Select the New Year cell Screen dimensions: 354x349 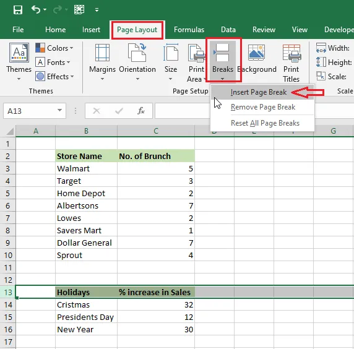tap(86, 330)
